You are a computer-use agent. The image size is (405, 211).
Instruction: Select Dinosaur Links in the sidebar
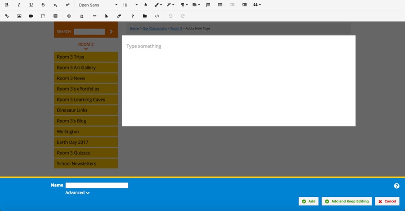(86, 110)
